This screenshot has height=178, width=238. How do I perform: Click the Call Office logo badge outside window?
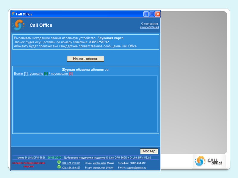[x=209, y=161]
